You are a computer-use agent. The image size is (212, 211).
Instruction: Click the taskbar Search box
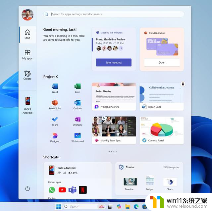[x=84, y=206]
